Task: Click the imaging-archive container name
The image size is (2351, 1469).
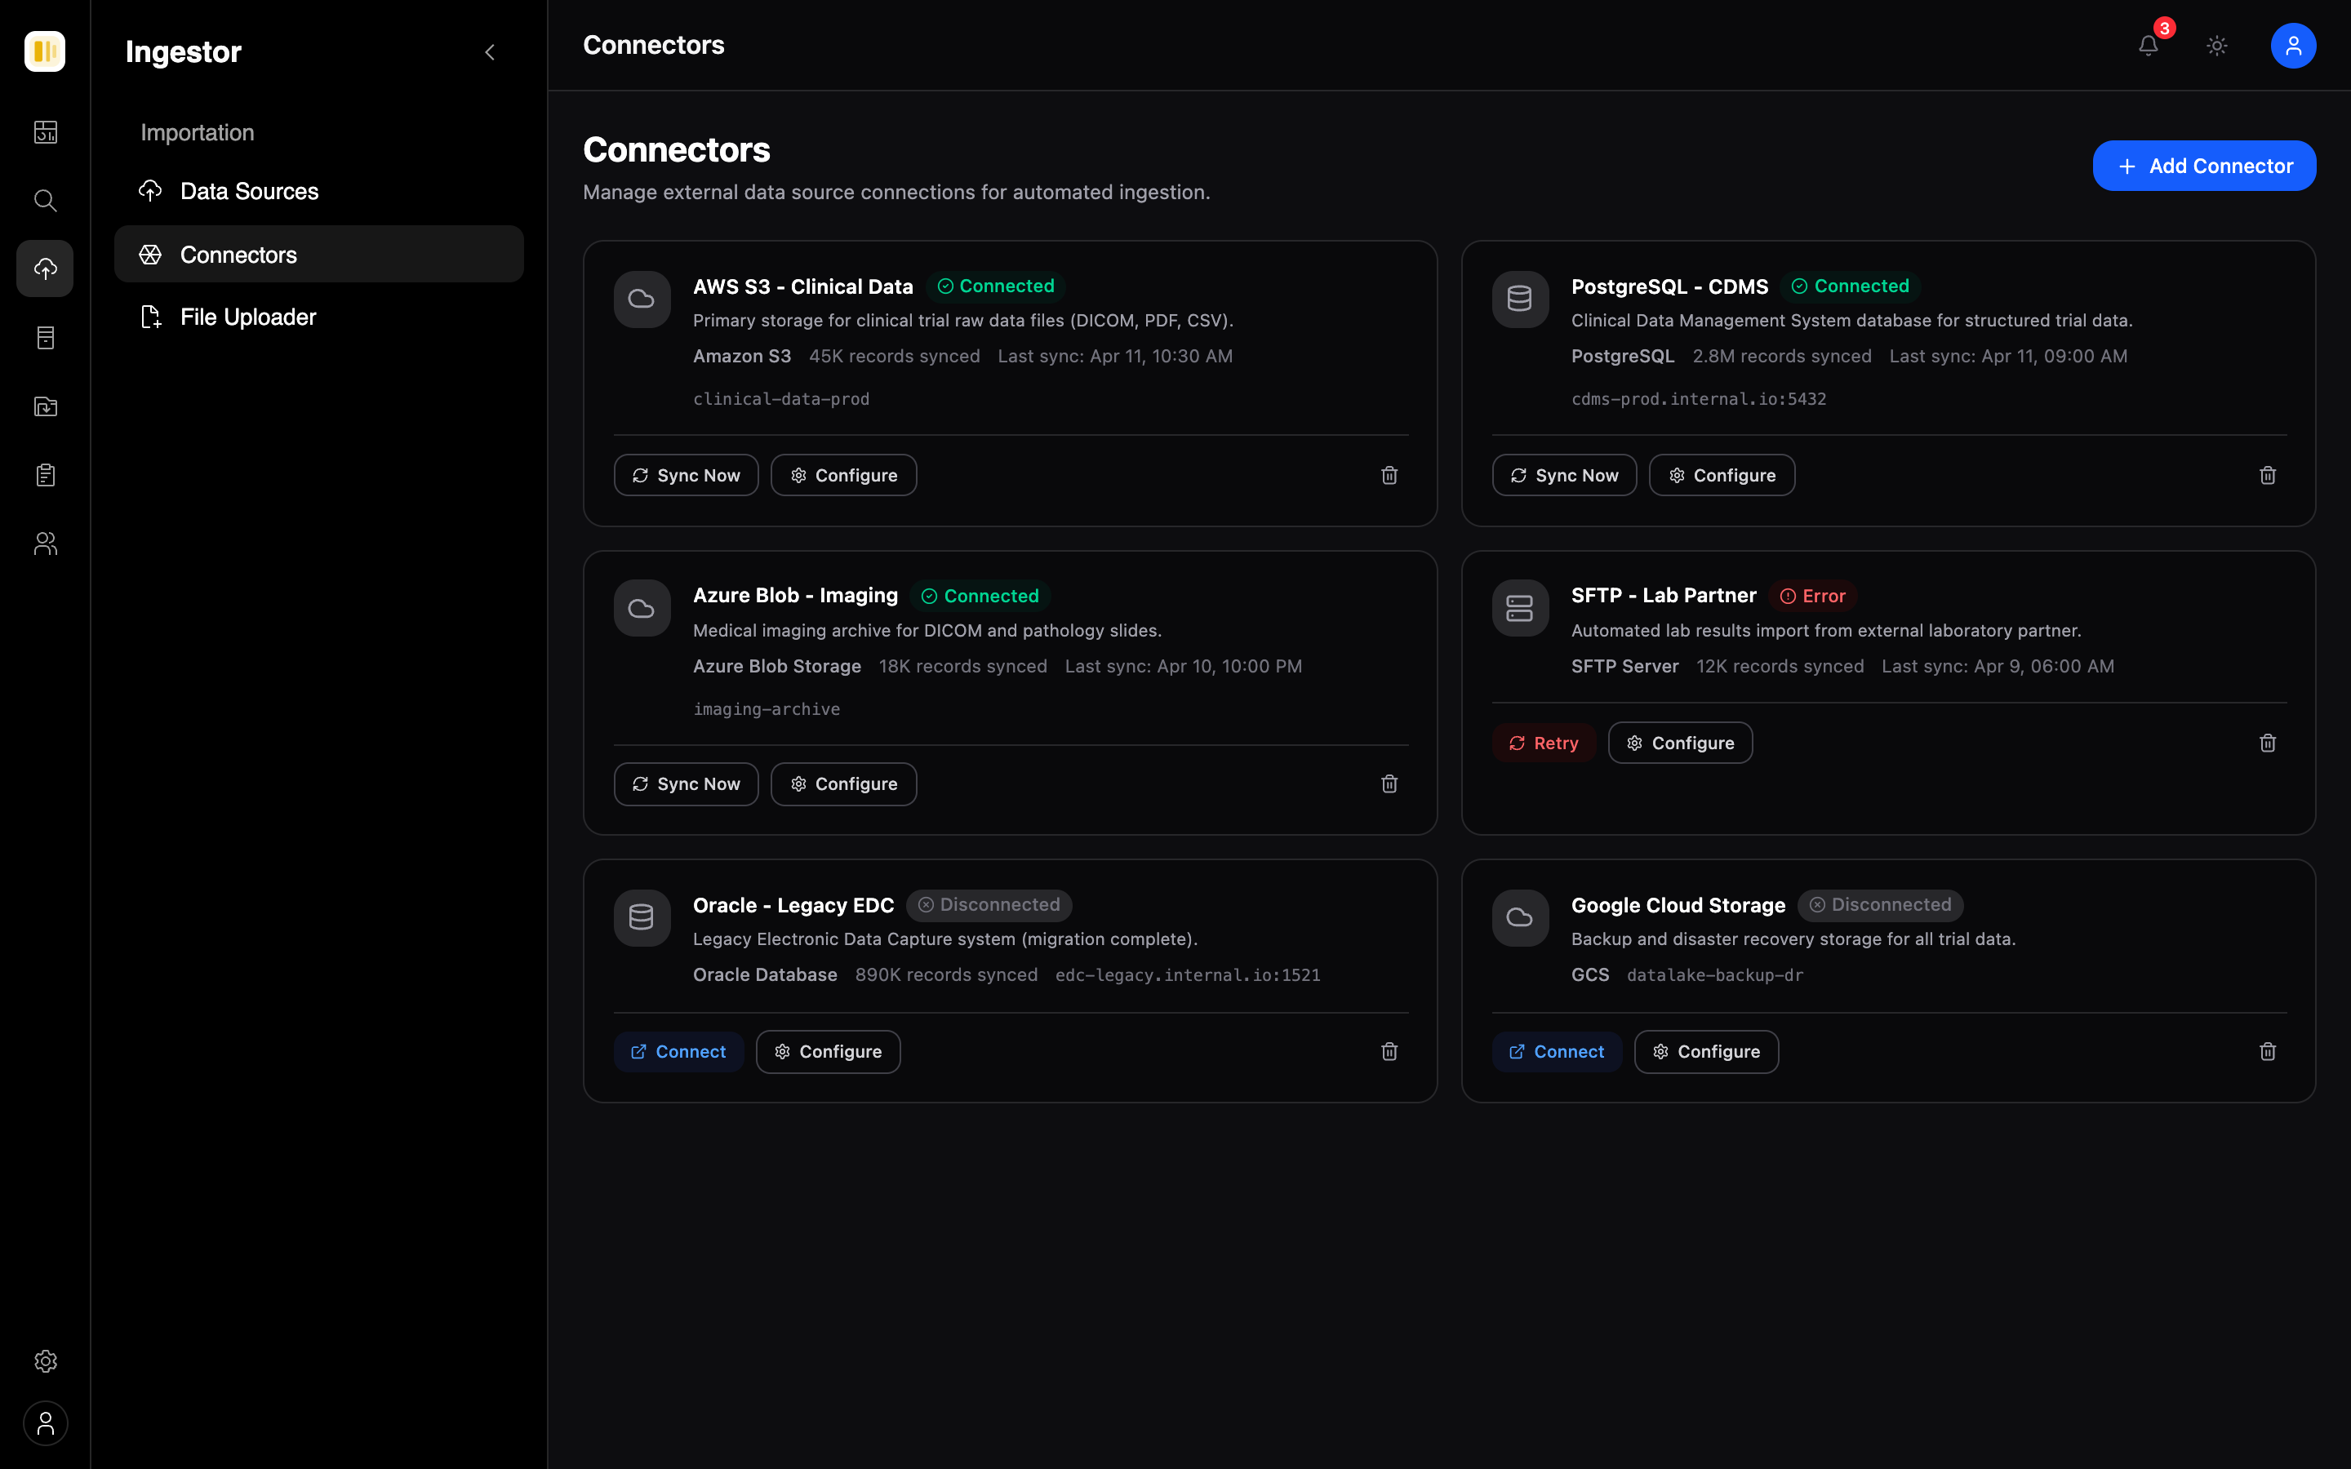Action: click(766, 709)
